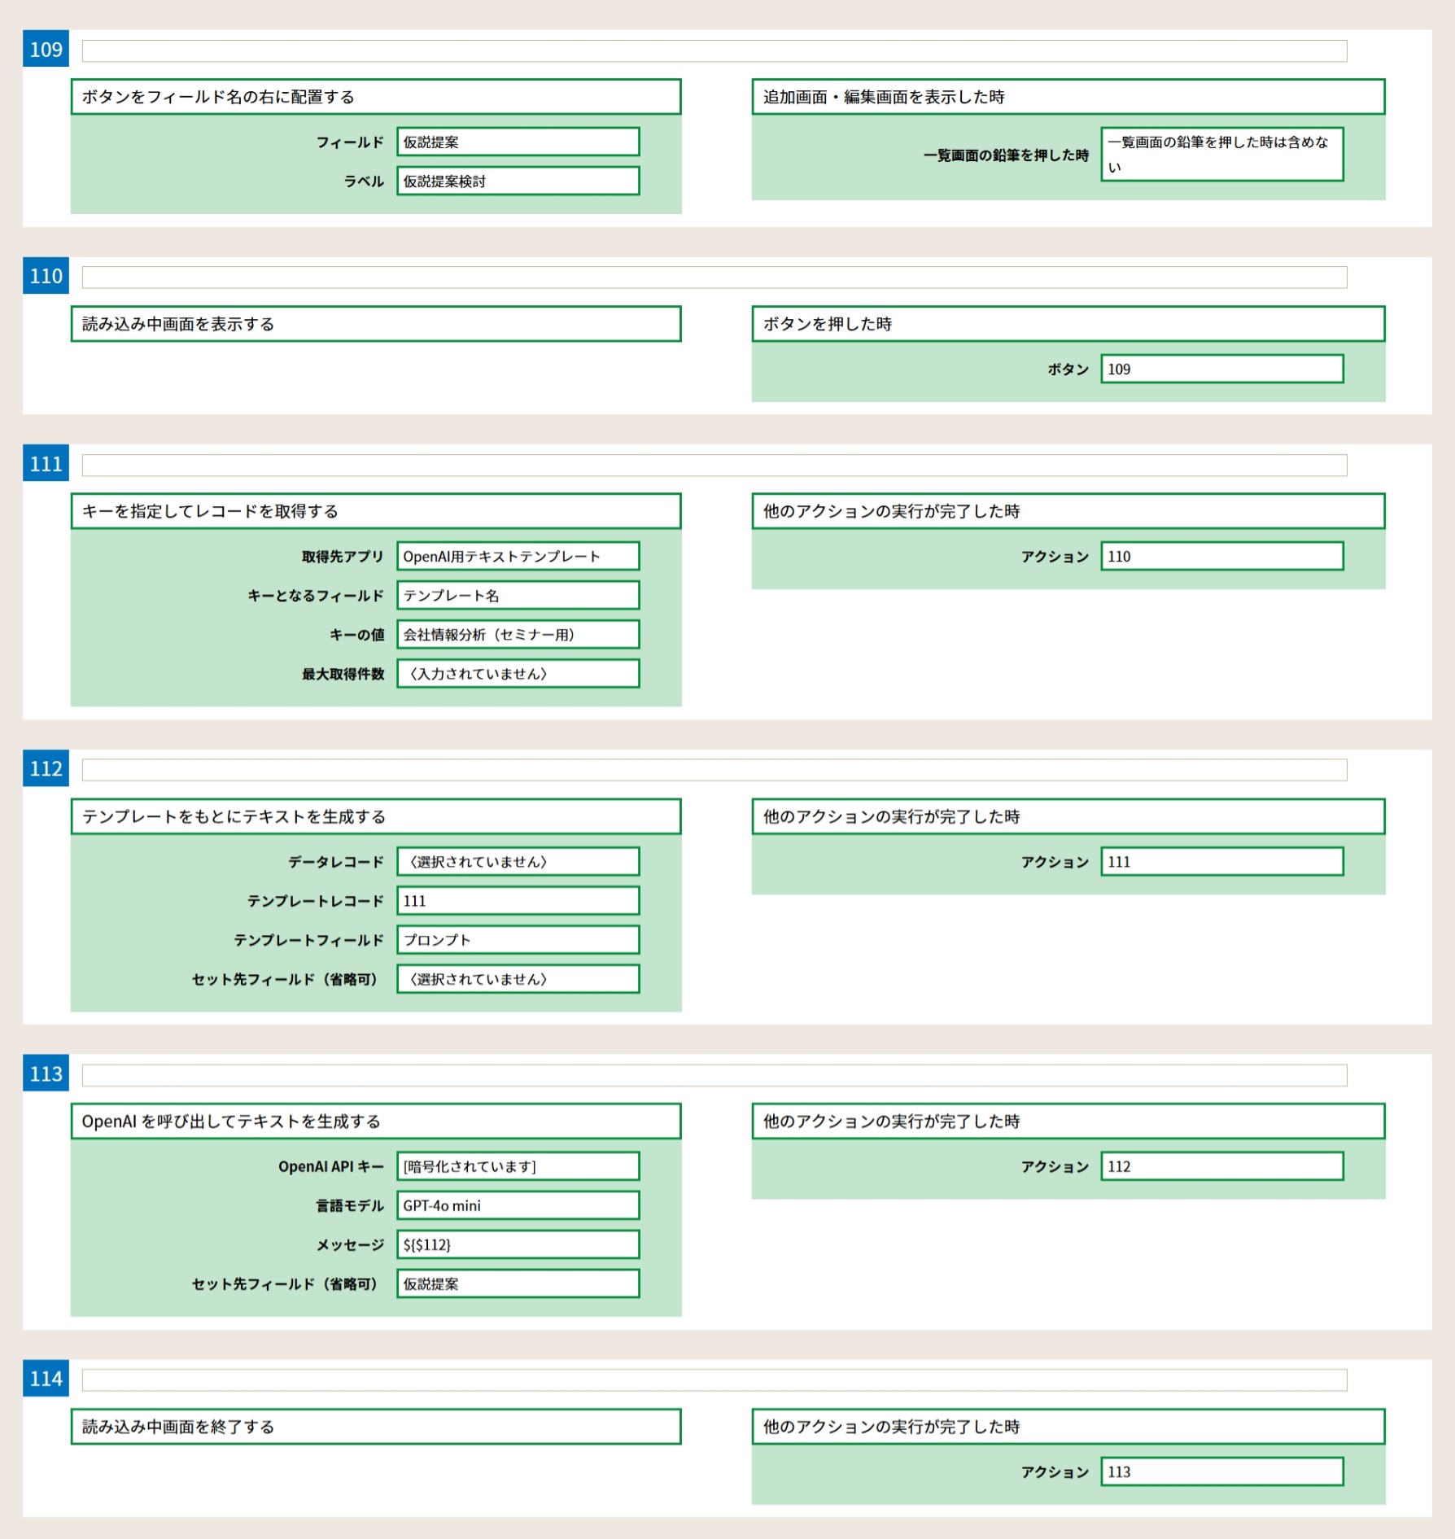
Task: Open the ボタンをフィールド名の右に配置する action header
Action: (x=376, y=97)
